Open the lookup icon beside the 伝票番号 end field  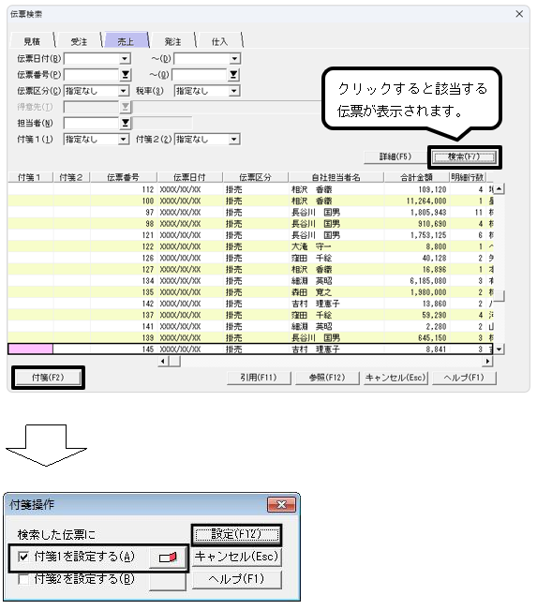click(233, 75)
